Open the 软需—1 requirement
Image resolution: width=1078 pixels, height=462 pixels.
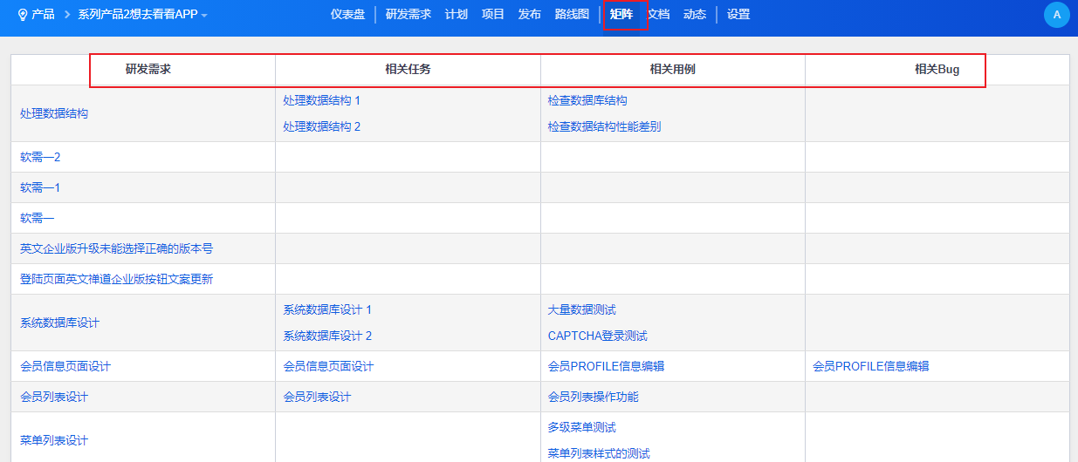point(40,187)
